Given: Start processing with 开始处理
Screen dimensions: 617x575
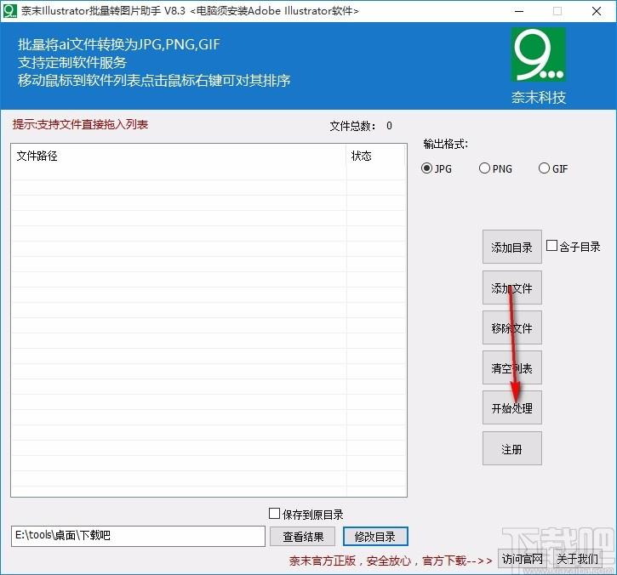Looking at the screenshot, I should (x=512, y=408).
